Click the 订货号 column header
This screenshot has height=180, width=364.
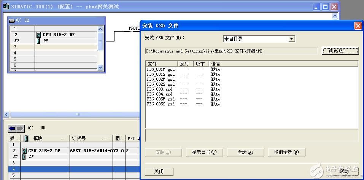click(91, 139)
